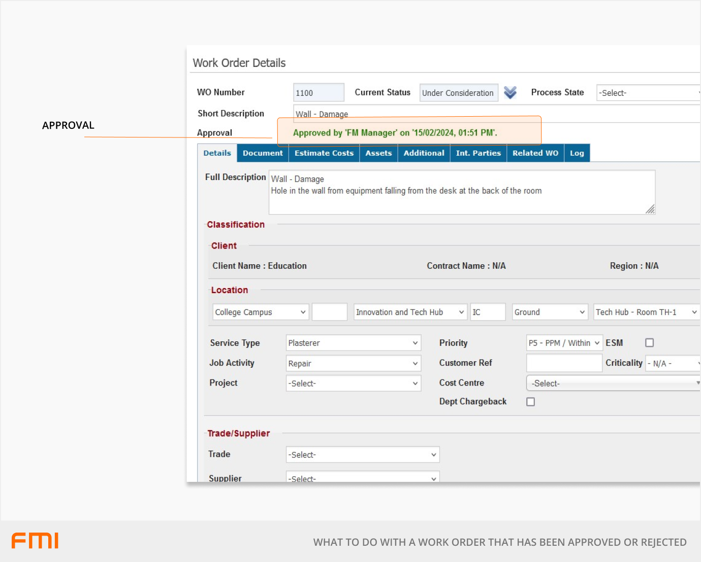701x562 pixels.
Task: Open the Document tab
Action: pyautogui.click(x=263, y=153)
